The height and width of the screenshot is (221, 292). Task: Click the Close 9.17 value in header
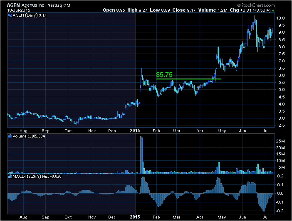tap(193, 10)
